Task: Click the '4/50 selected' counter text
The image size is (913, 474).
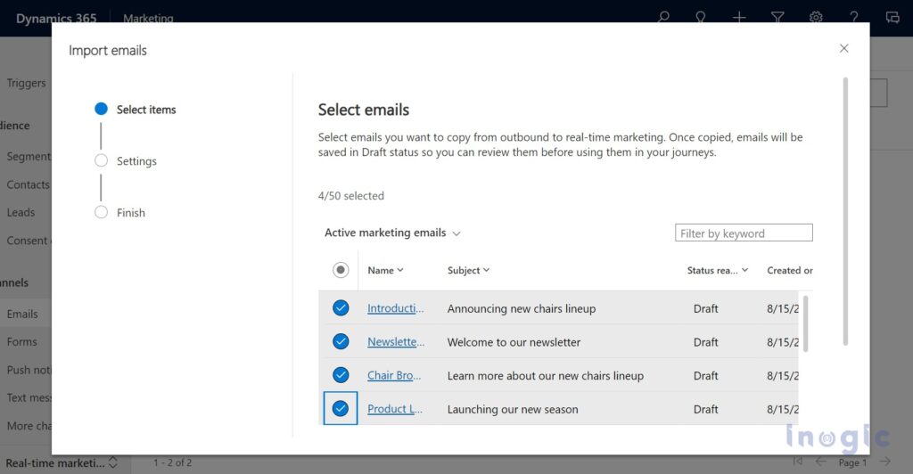Action: pyautogui.click(x=351, y=196)
